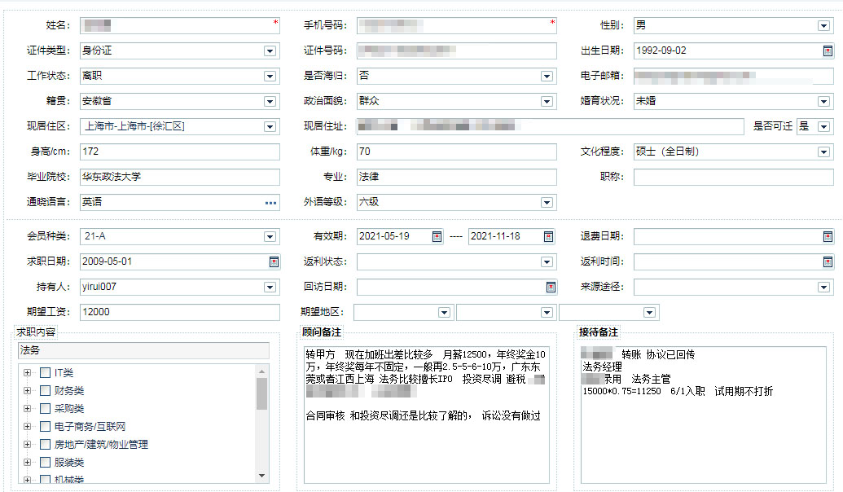Open the 返利状态 dropdown

[x=547, y=261]
